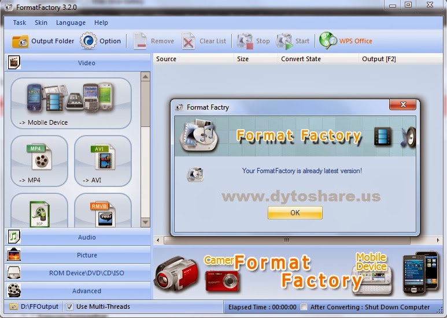Click OK in the update dialog
This screenshot has height=318, width=447.
click(x=295, y=213)
